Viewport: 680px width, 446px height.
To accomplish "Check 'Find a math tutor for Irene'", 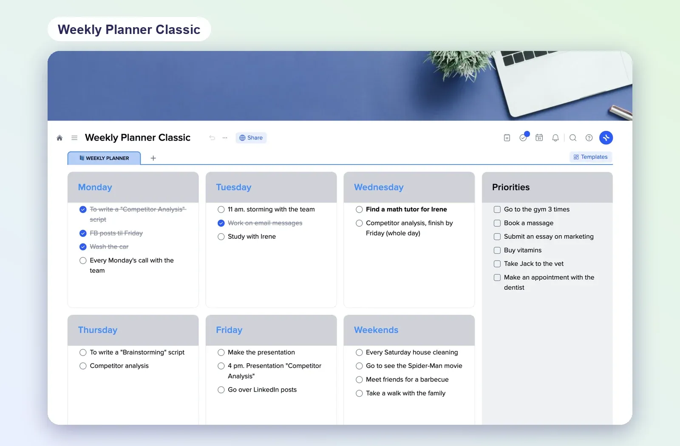I will (x=359, y=209).
